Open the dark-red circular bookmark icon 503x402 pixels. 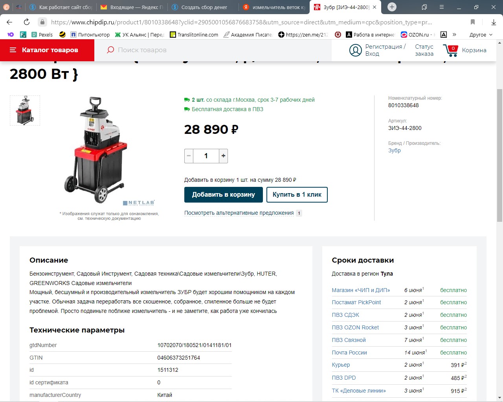click(x=338, y=35)
